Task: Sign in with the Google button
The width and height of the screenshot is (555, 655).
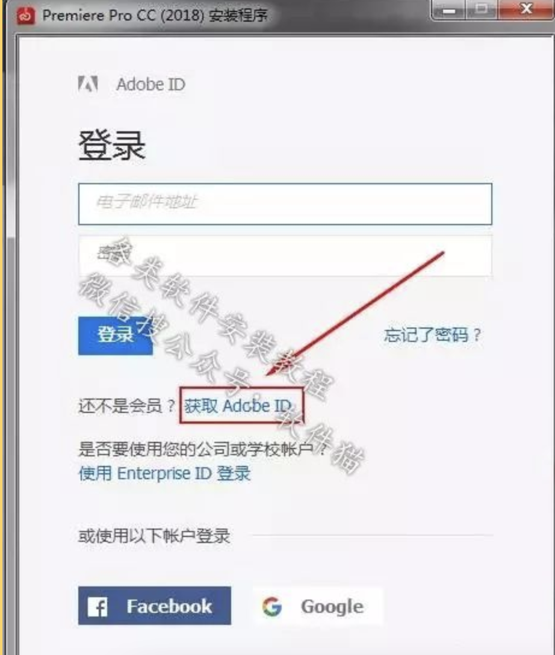Action: click(317, 606)
